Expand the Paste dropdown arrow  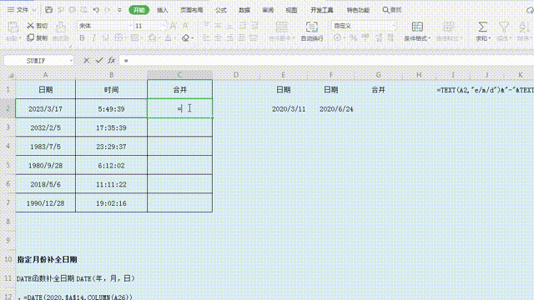coord(19,38)
